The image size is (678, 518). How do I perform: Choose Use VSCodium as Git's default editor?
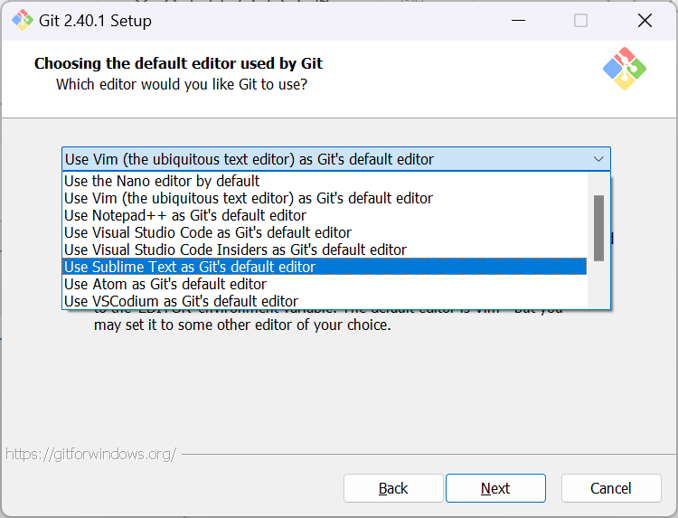(x=325, y=301)
